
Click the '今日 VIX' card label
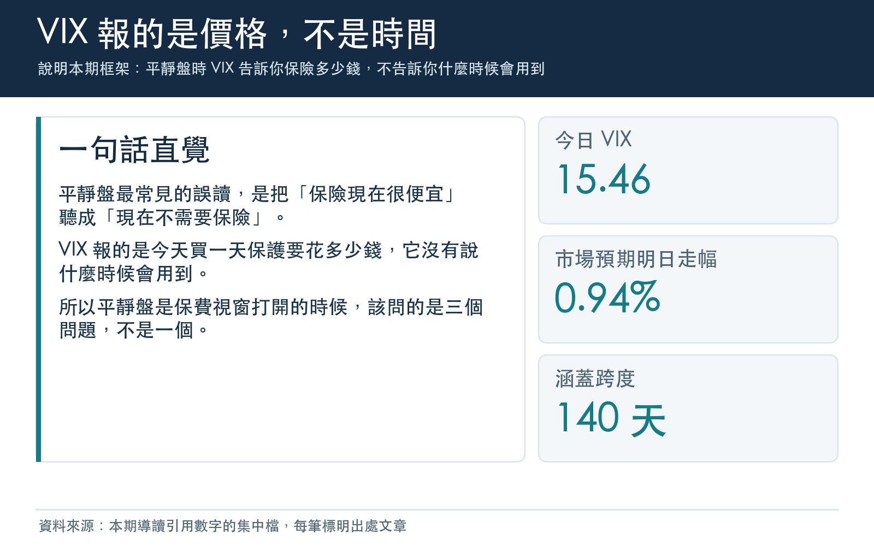tap(593, 140)
